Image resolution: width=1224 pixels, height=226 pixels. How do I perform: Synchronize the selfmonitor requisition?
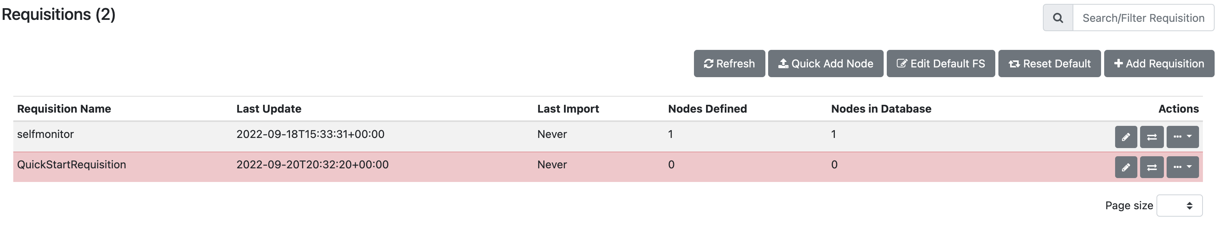tap(1152, 137)
